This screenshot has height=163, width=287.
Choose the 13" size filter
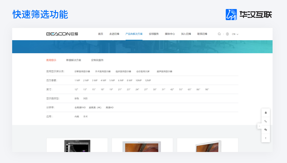click(x=85, y=89)
